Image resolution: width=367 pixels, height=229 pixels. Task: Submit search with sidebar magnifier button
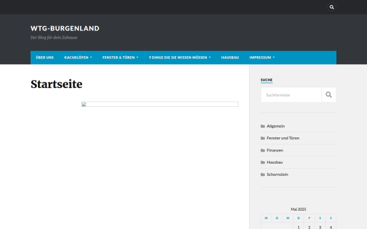328,95
